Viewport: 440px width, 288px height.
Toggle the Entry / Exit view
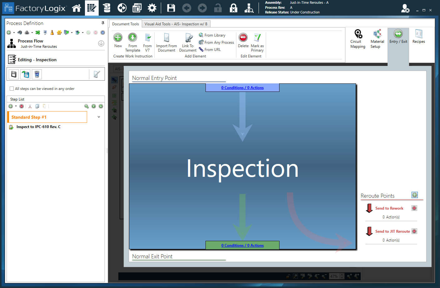(398, 37)
